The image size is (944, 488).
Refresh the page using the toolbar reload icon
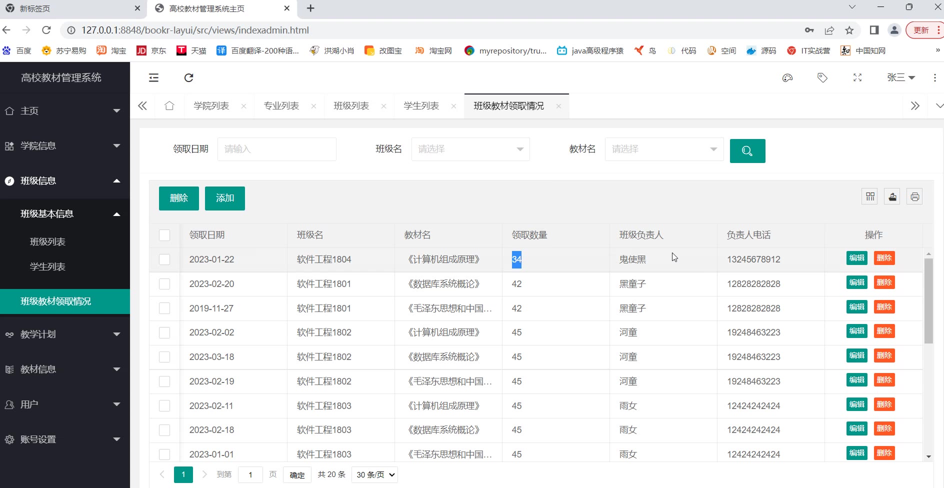[188, 77]
